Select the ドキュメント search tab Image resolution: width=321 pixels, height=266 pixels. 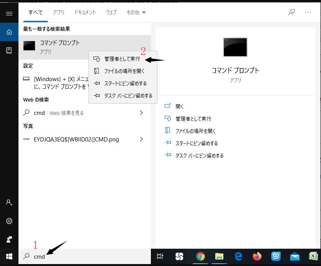[85, 12]
